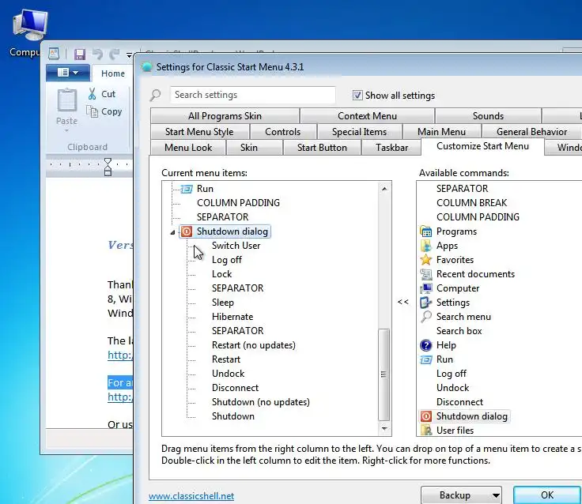Open the Backup dropdown button
The width and height of the screenshot is (582, 504).
[461, 495]
